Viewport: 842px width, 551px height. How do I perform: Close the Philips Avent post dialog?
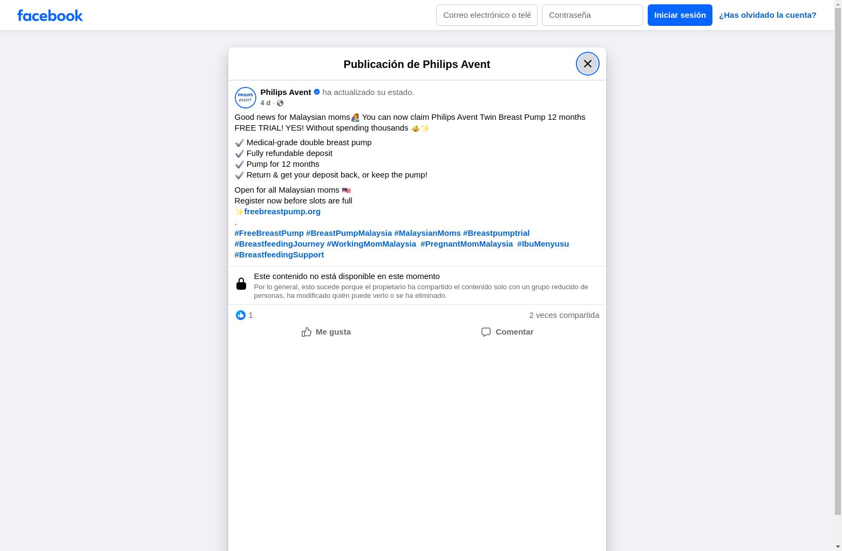pos(588,64)
